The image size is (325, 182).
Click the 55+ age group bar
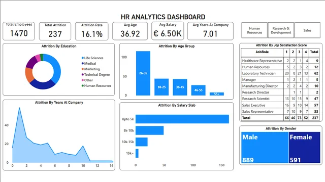pyautogui.click(x=217, y=94)
